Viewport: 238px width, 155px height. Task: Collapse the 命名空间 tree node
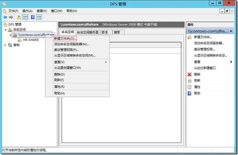tap(6, 30)
